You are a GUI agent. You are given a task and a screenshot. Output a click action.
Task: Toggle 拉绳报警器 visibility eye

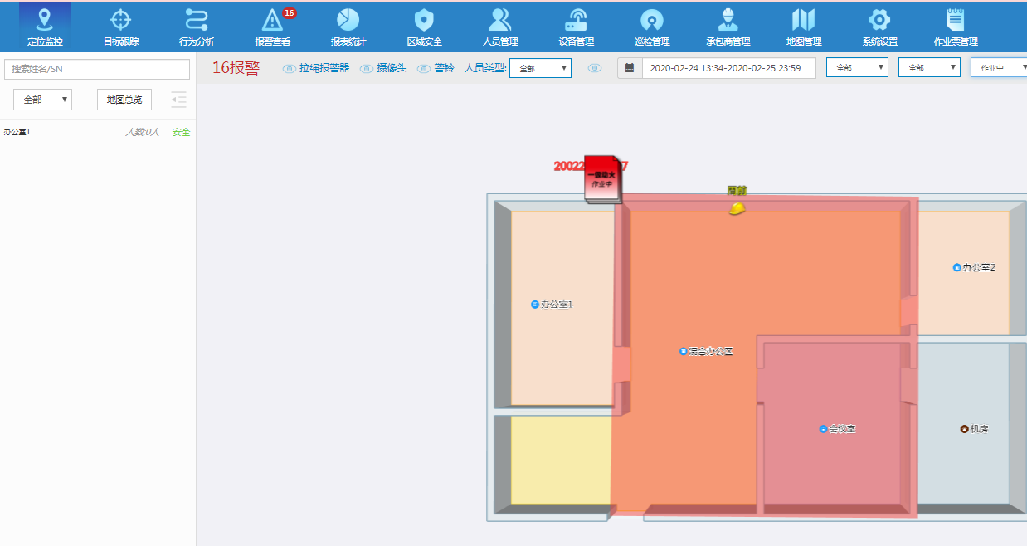[290, 69]
